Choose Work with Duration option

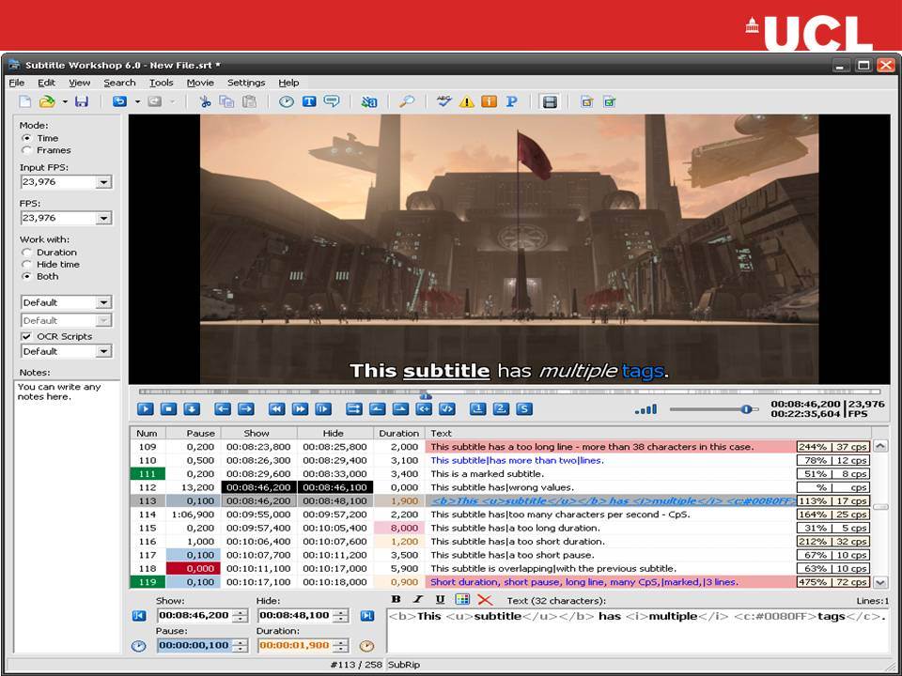coord(26,253)
